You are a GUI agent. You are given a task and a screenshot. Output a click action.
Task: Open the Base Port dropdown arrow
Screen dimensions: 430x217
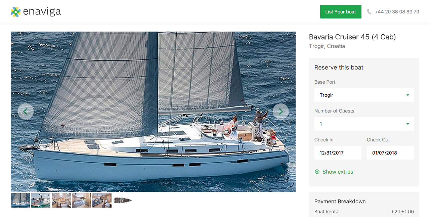408,95
